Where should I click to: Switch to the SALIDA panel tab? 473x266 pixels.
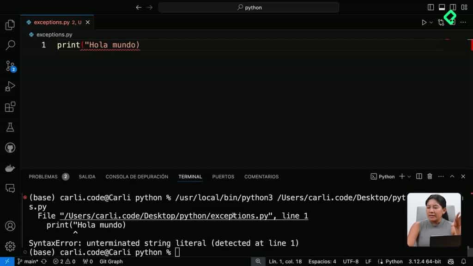point(87,176)
